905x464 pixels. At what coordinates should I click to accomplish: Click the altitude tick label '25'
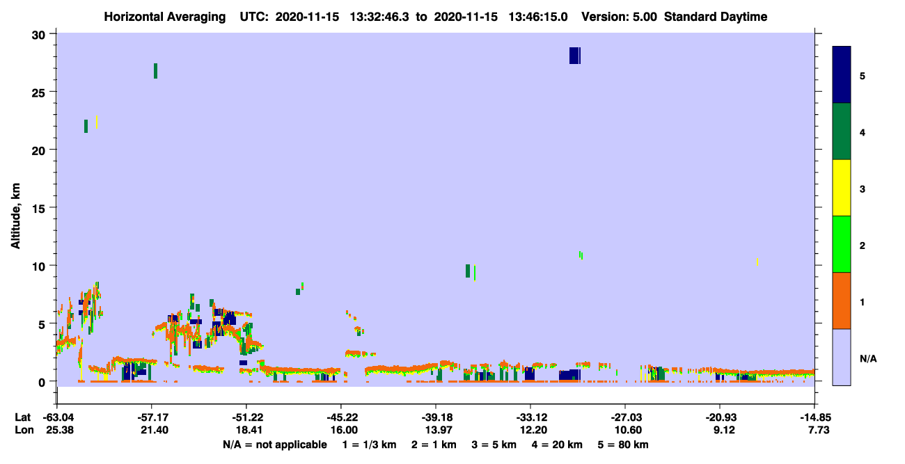[40, 92]
